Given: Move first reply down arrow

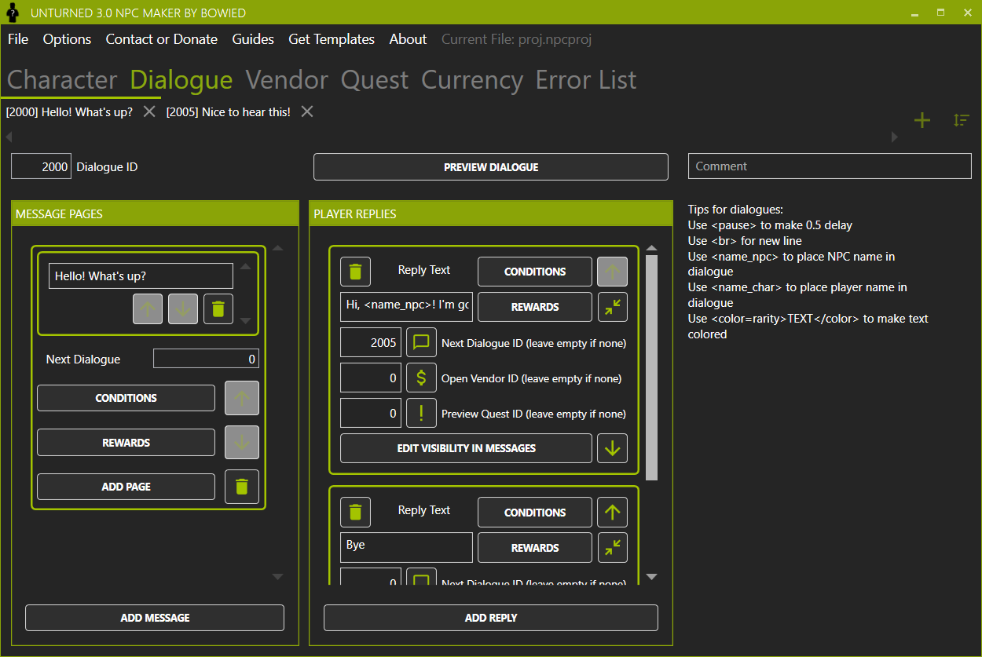Looking at the screenshot, I should [x=613, y=448].
